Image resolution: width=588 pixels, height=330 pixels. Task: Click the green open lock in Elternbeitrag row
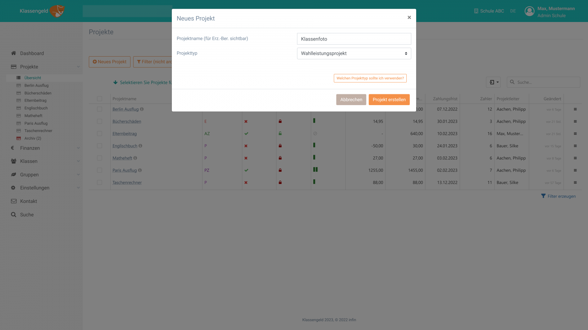(280, 133)
